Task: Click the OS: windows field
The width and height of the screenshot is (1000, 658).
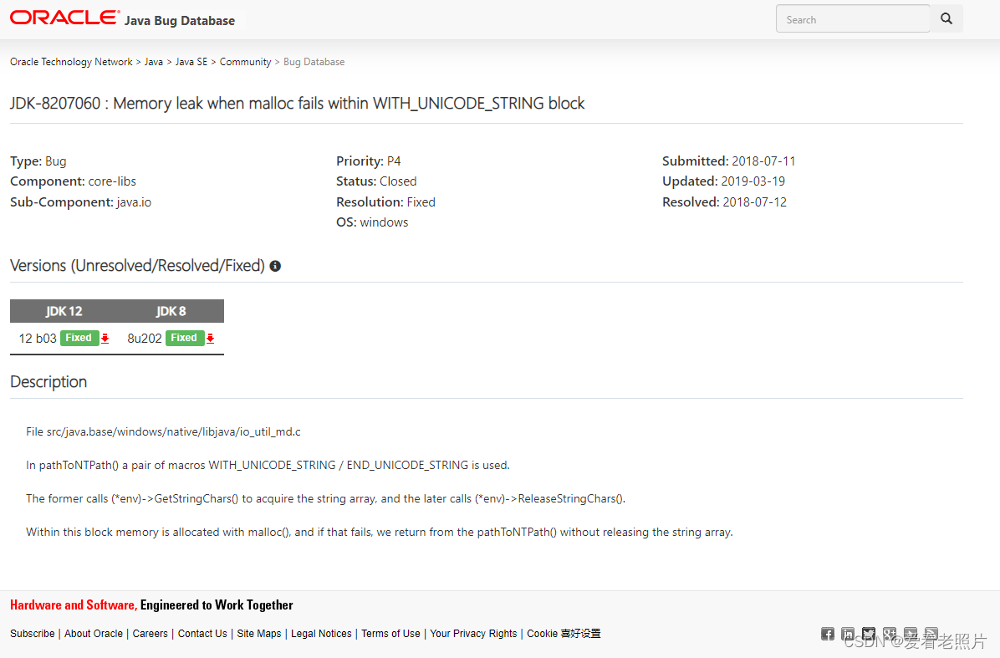Action: click(372, 222)
